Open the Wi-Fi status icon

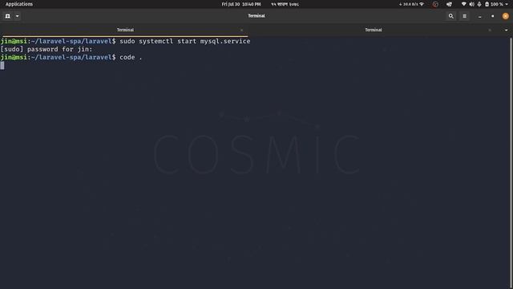point(463,4)
